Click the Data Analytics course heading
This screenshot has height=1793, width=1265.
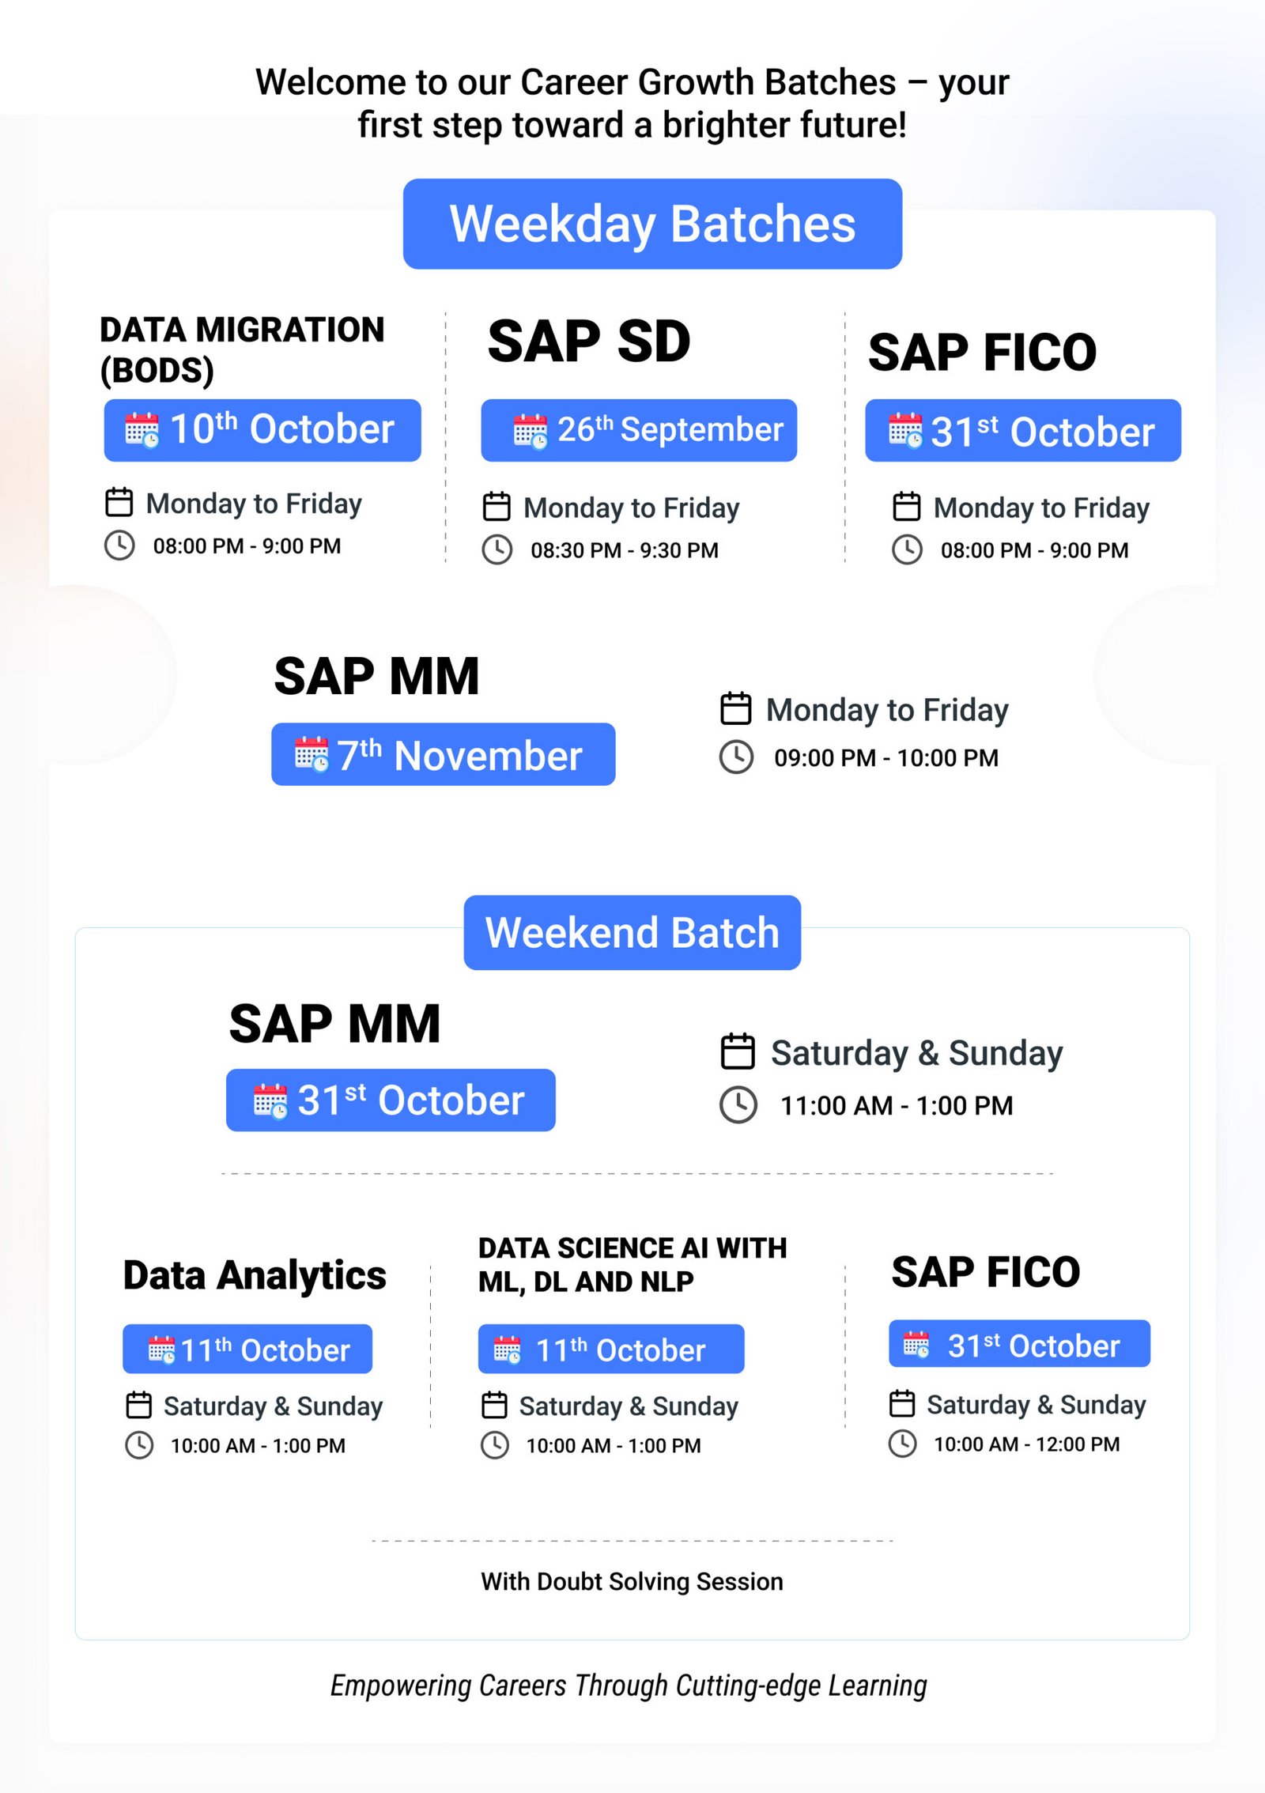pos(255,1275)
